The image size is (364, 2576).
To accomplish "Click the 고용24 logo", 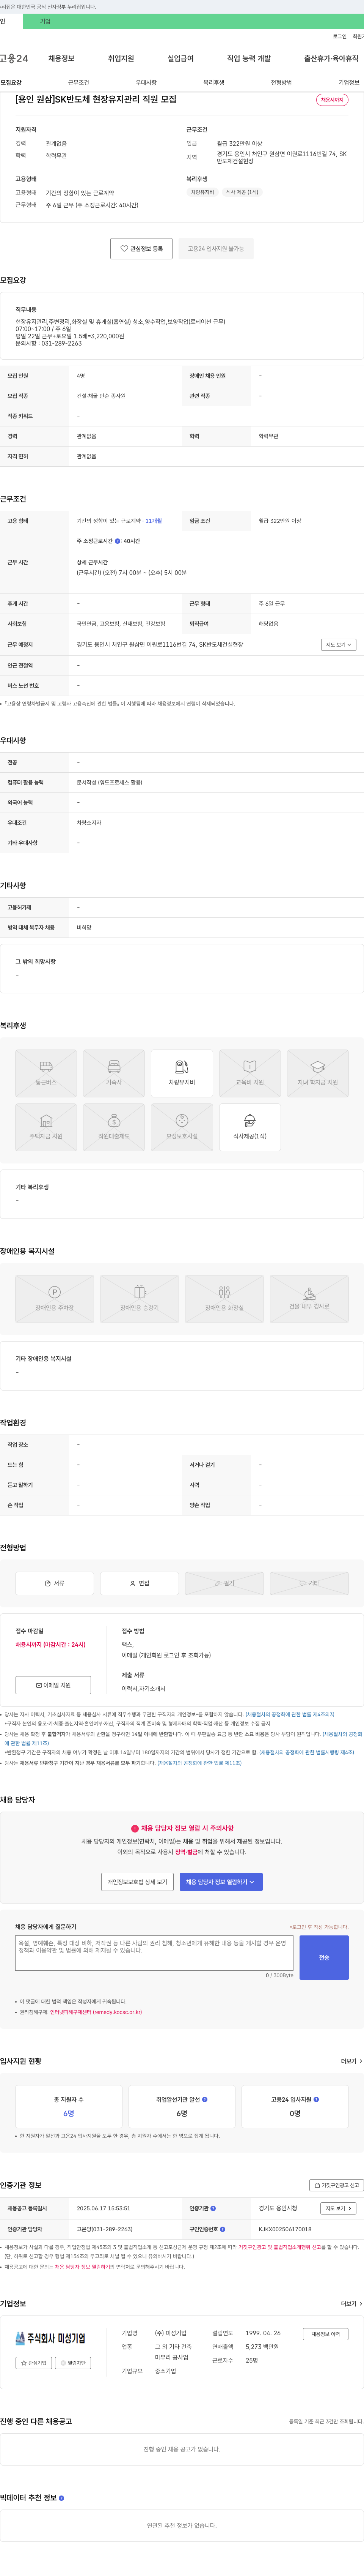I will click(x=14, y=59).
